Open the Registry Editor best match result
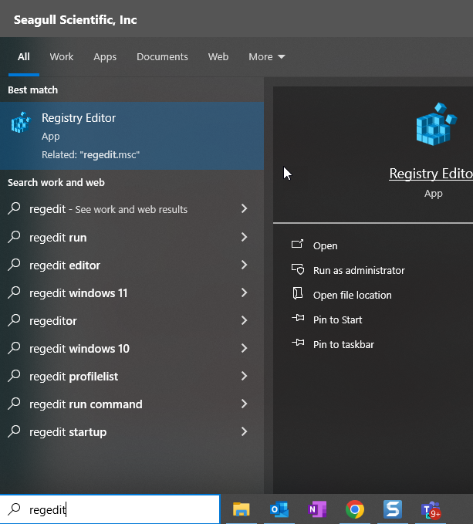 pyautogui.click(x=132, y=136)
